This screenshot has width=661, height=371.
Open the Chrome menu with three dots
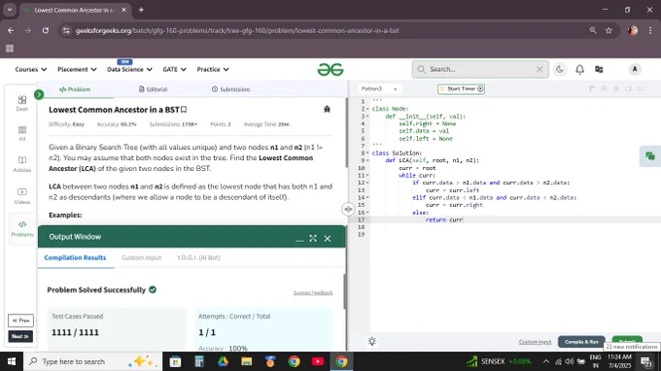tap(650, 30)
